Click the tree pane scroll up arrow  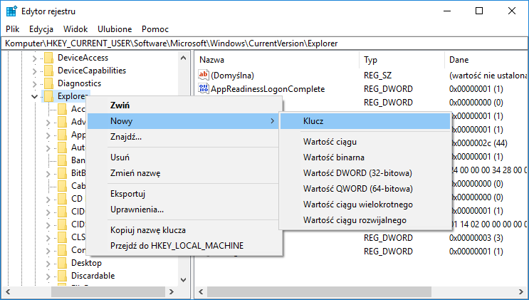(183, 58)
